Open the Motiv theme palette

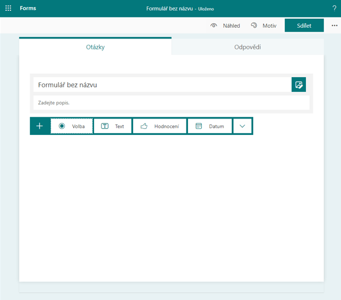(263, 26)
